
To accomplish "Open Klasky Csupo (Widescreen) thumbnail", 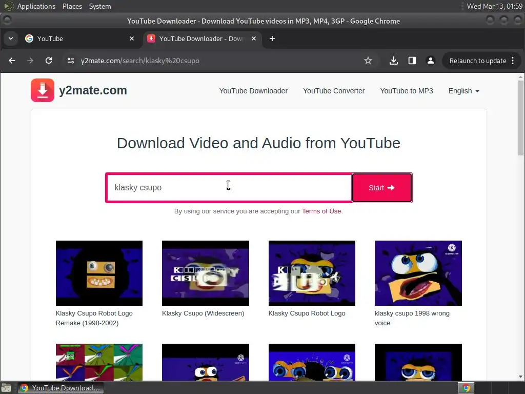I will 206,273.
